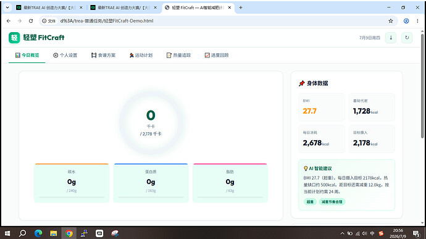Switch to the 食谱方案 tab
This screenshot has height=239, width=426.
tap(104, 55)
